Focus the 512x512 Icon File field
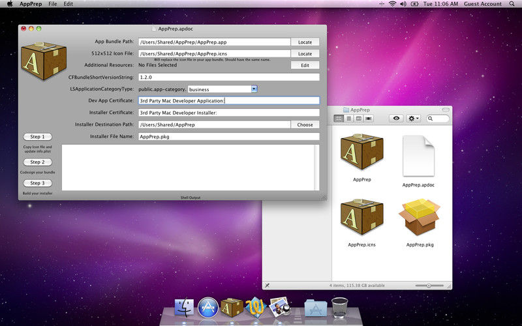This screenshot has height=326, width=522. [x=215, y=53]
